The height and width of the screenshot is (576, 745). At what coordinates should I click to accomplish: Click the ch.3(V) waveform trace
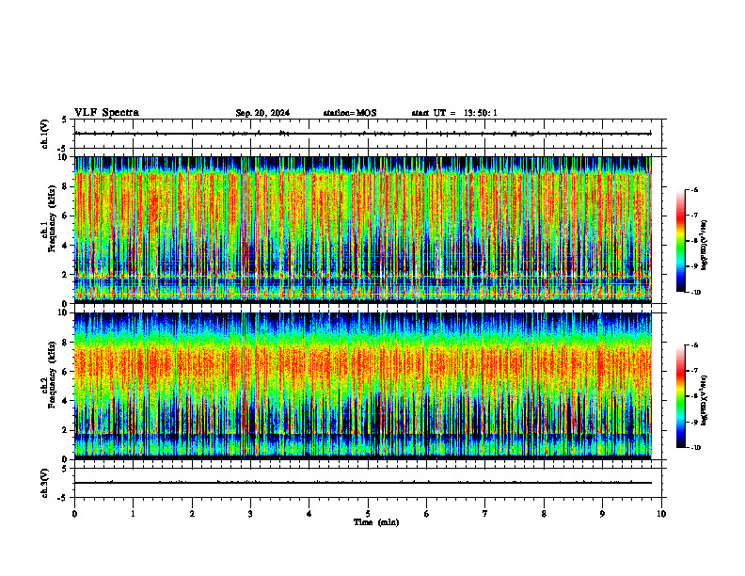coord(362,483)
